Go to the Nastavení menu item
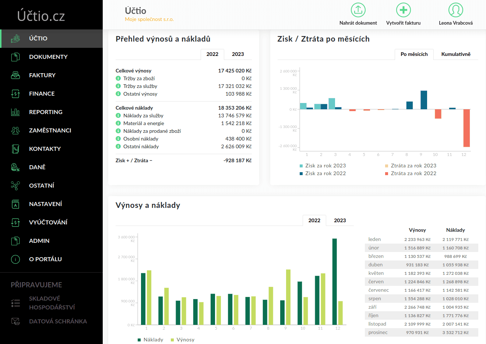This screenshot has width=486, height=344. (45, 204)
